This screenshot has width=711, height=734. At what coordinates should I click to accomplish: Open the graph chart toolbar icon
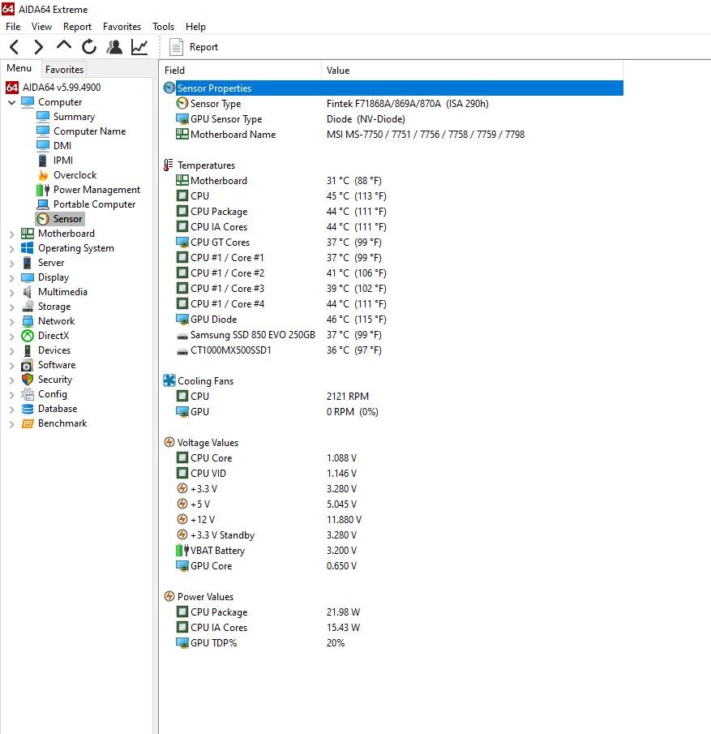pyautogui.click(x=139, y=47)
